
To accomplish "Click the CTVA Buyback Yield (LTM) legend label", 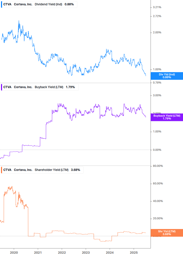I will click(x=40, y=87).
